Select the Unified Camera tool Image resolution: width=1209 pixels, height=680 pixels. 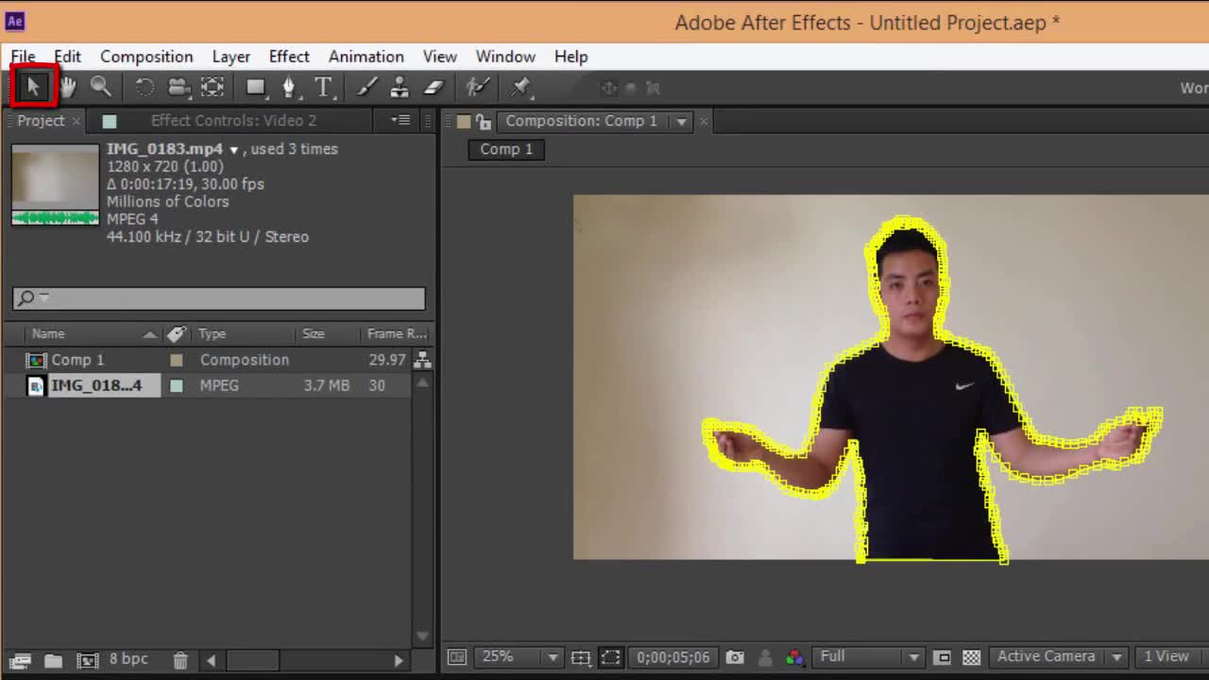(179, 87)
